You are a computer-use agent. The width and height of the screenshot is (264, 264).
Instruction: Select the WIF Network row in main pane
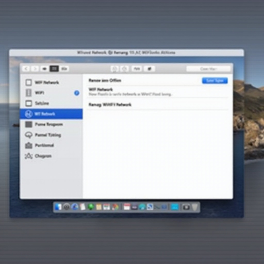coord(101,89)
